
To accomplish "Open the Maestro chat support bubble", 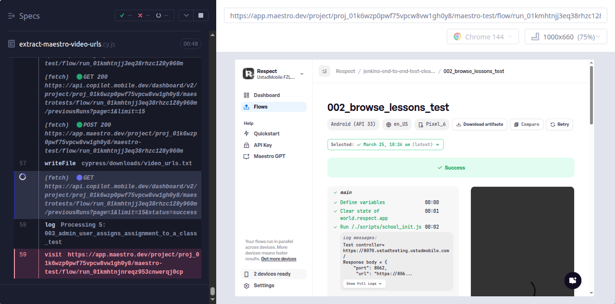I will click(x=572, y=280).
